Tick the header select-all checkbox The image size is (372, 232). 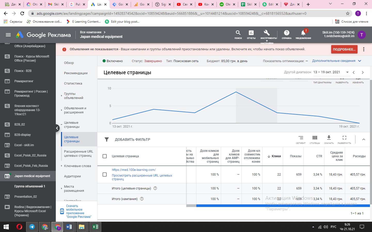pos(105,156)
